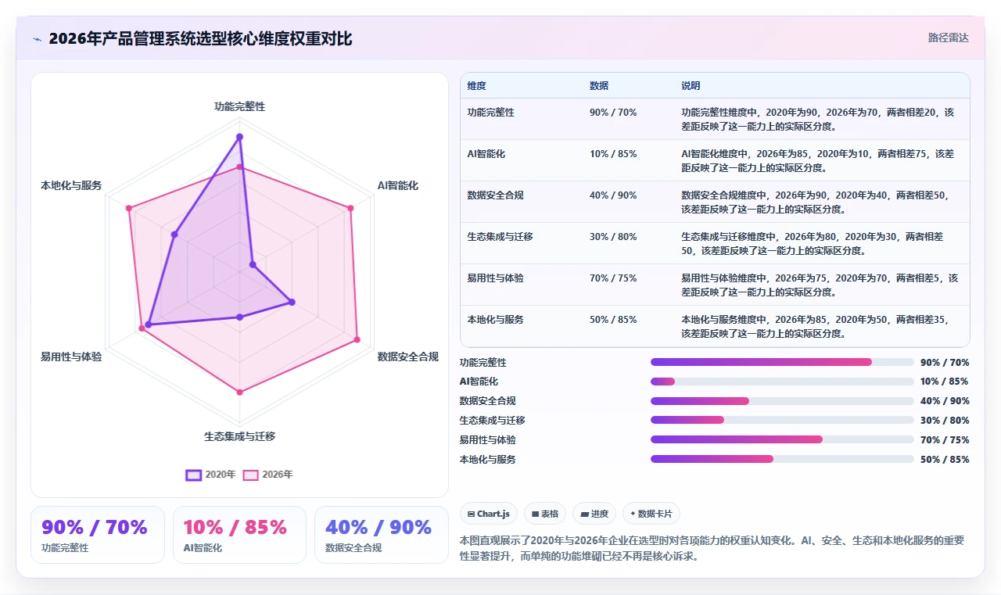Click the 数据安全合规 radar axis label
1001x595 pixels.
point(408,357)
